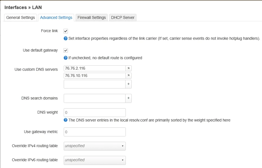The width and height of the screenshot is (262, 168).
Task: Remove the 76.76.2.116 DNS server entry
Action: pyautogui.click(x=129, y=68)
